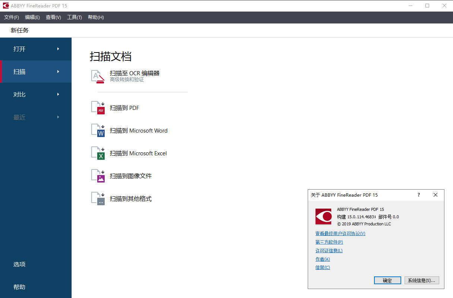
Task: Click the 确定 button
Action: (387, 280)
